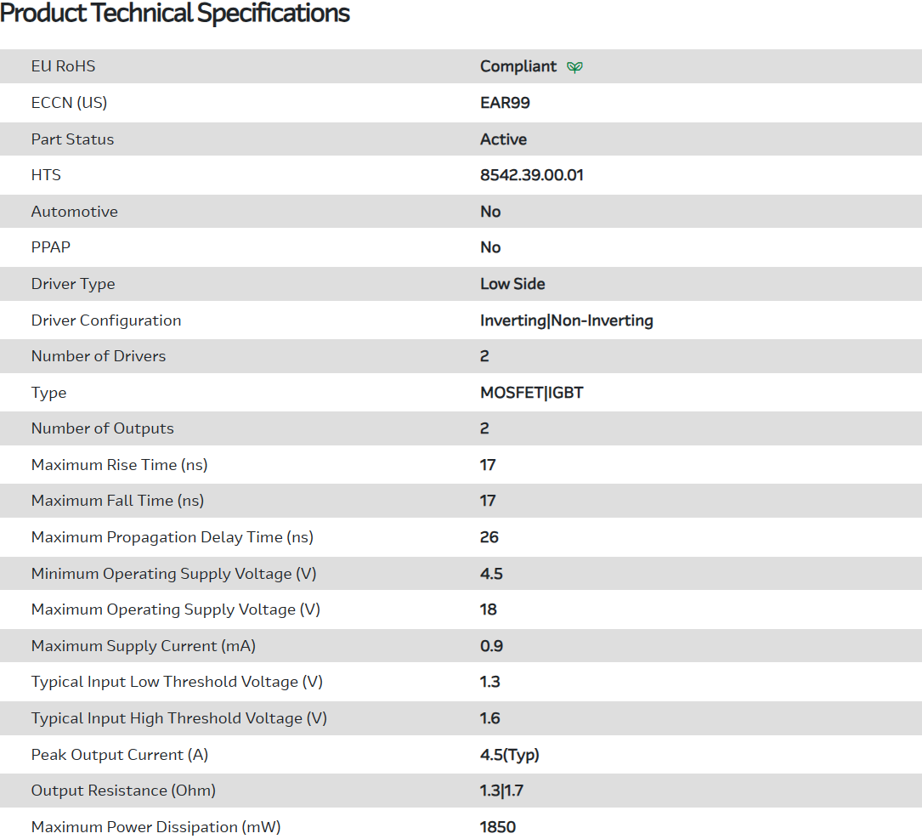
Task: Click the Maximum Supply Current label
Action: (x=143, y=646)
